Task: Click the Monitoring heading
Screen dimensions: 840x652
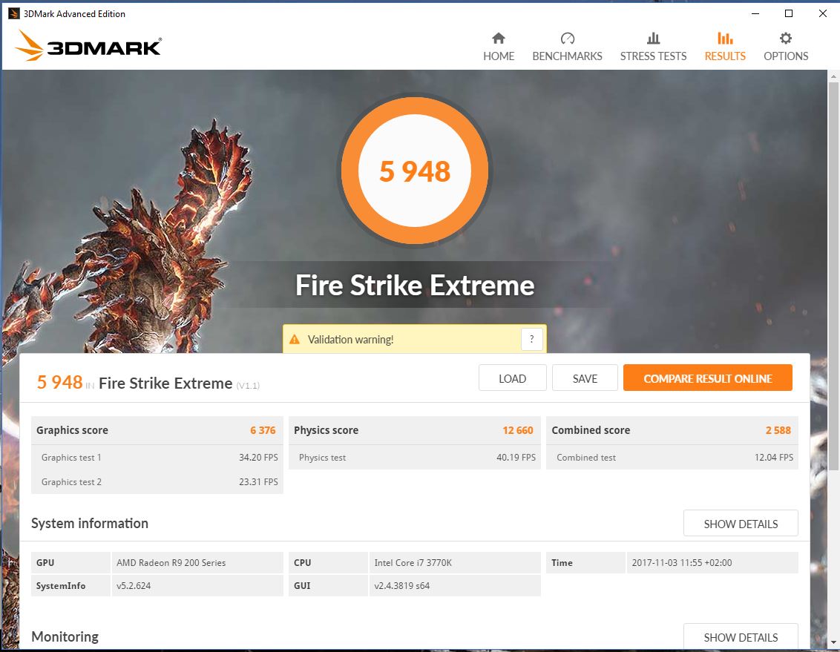Action: (65, 636)
